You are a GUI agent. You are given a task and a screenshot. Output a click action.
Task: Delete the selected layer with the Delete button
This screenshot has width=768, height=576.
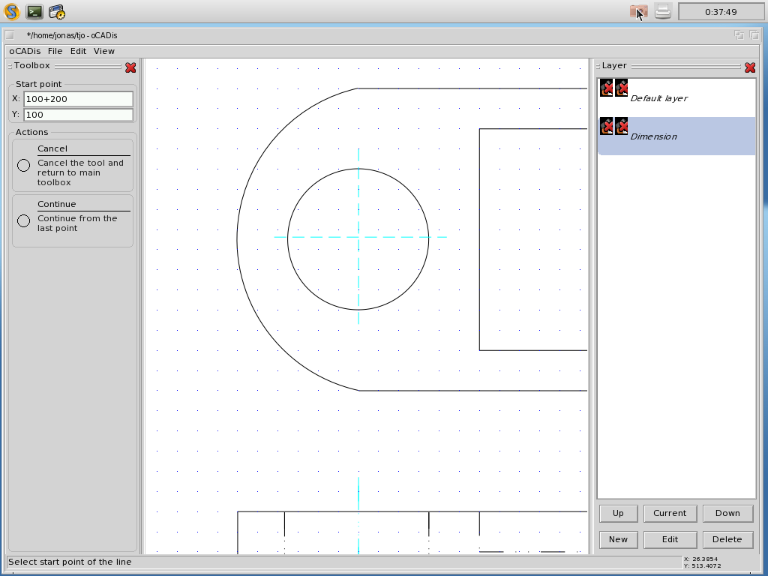[727, 540]
